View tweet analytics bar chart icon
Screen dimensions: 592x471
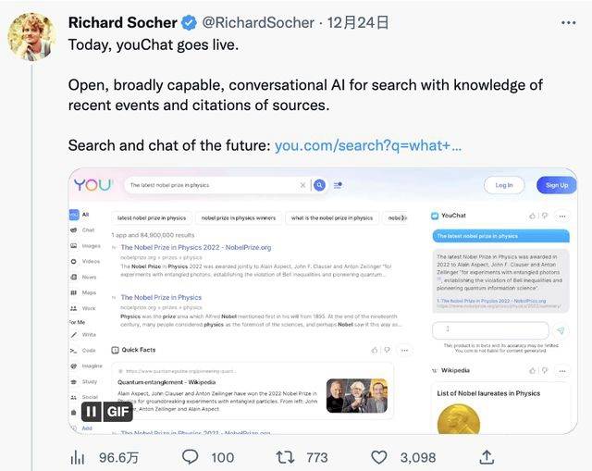coord(79,456)
